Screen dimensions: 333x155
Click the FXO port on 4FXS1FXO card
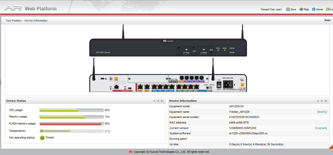click(182, 78)
